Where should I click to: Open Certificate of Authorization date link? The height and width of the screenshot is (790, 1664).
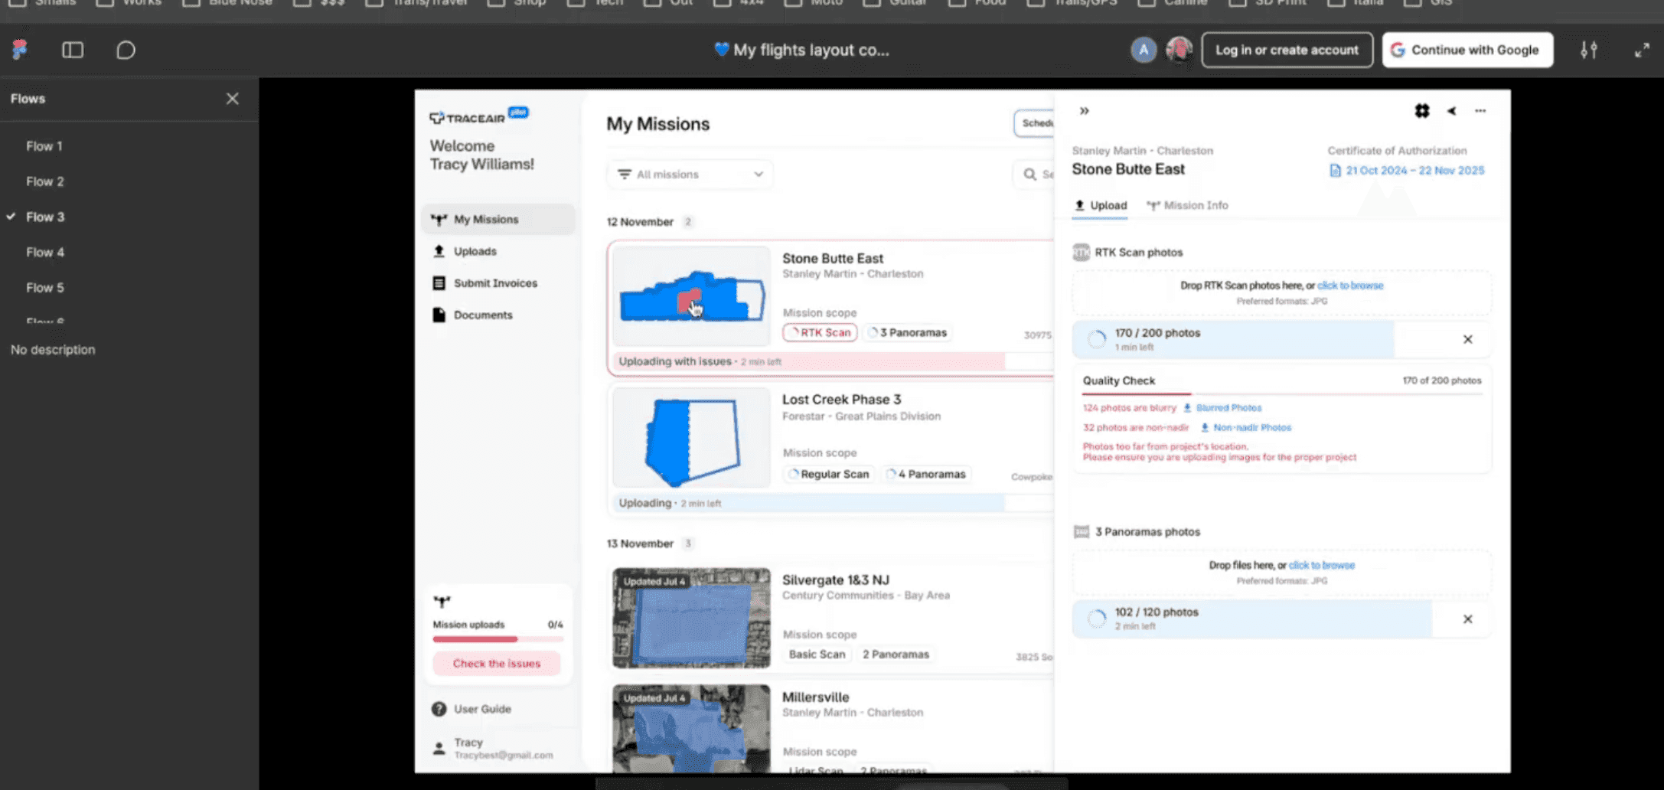tap(1407, 171)
